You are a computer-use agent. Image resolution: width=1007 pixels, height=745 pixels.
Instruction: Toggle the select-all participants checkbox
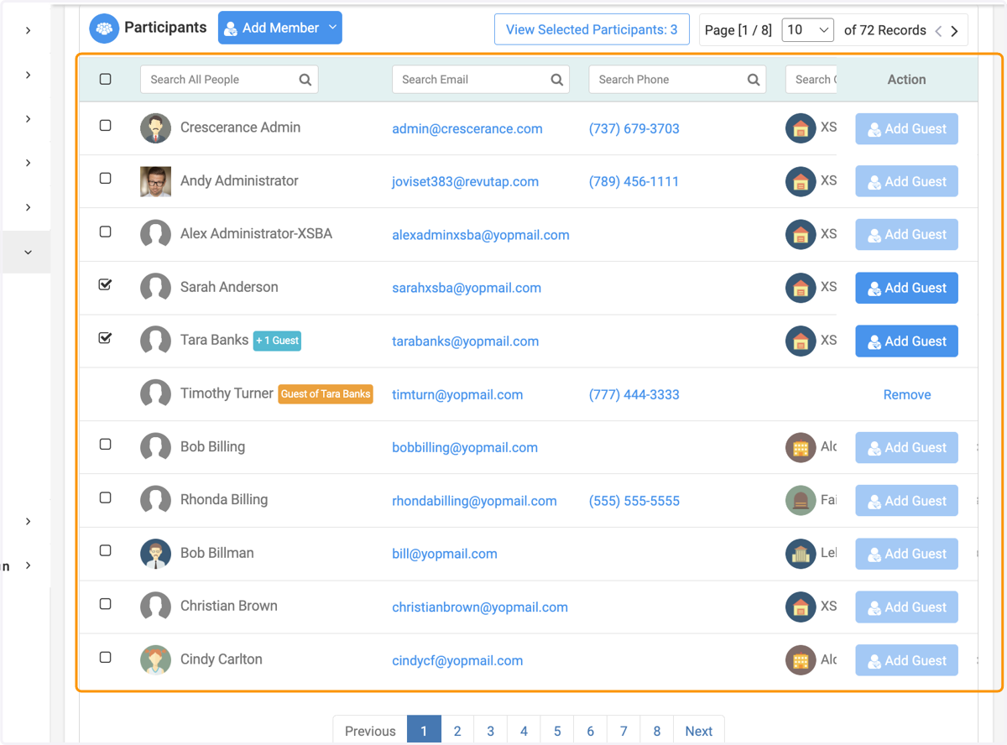[x=105, y=79]
